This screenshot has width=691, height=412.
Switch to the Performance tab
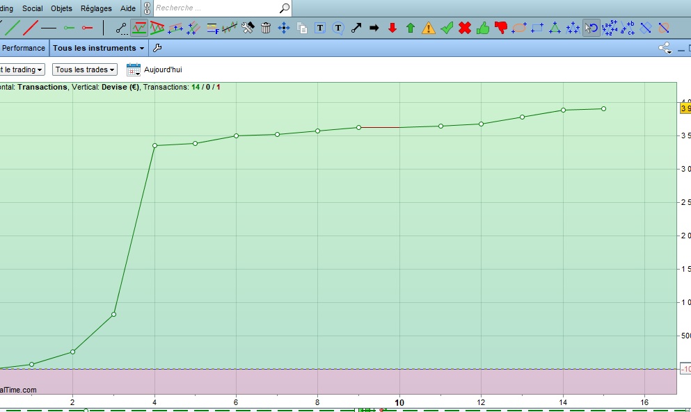23,48
